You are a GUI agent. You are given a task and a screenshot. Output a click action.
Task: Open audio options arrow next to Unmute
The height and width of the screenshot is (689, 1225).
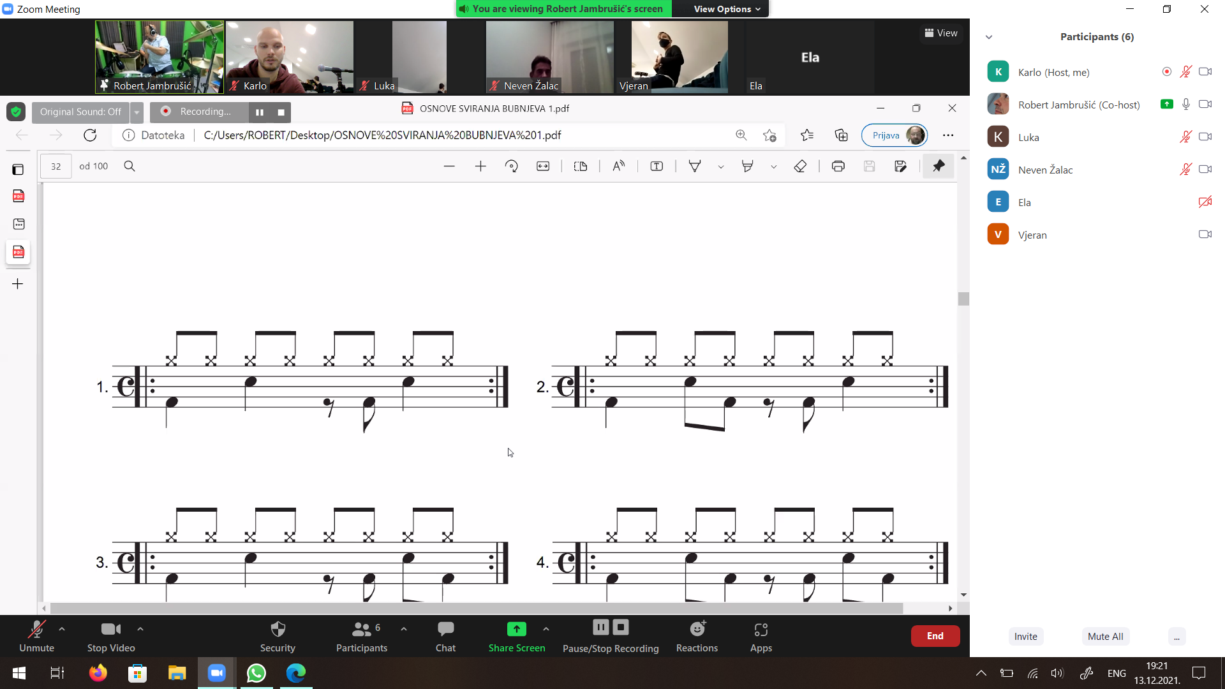[x=62, y=629]
